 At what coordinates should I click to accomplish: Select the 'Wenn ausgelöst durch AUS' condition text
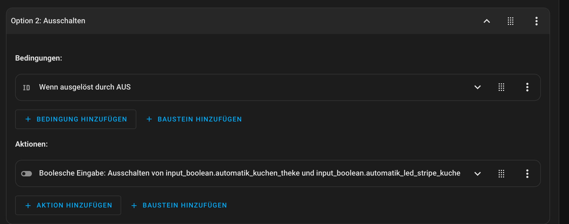point(85,87)
